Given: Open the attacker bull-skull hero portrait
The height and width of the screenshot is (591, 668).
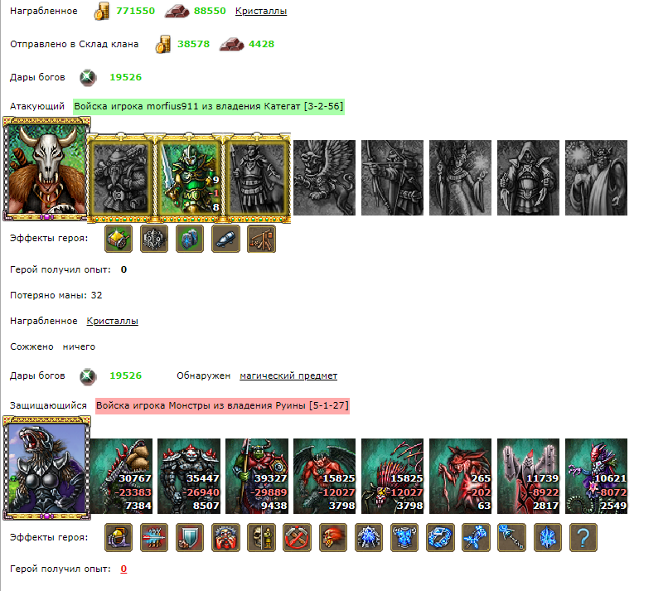Looking at the screenshot, I should click(46, 169).
